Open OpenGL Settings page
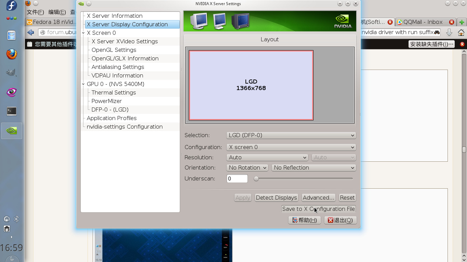The height and width of the screenshot is (262, 467). tap(114, 50)
